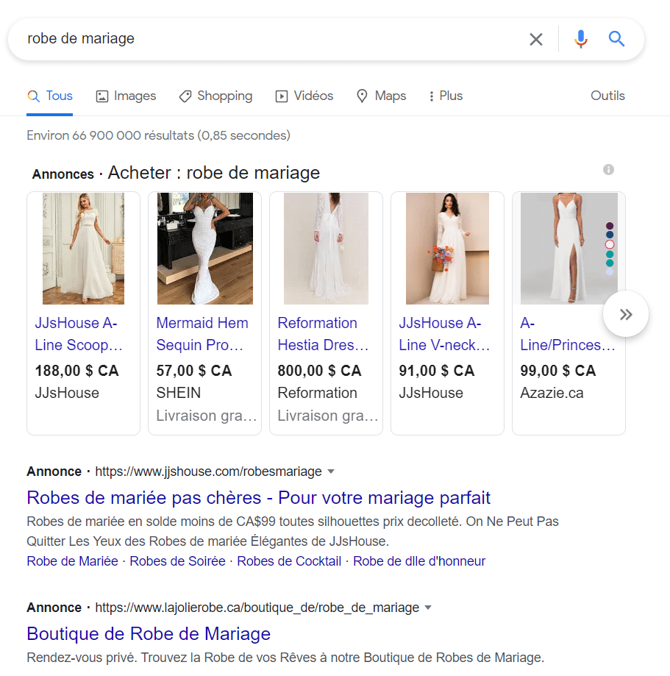Expand the dropdown arrow beside jjshouse.com URL
670x676 pixels.
pyautogui.click(x=331, y=472)
